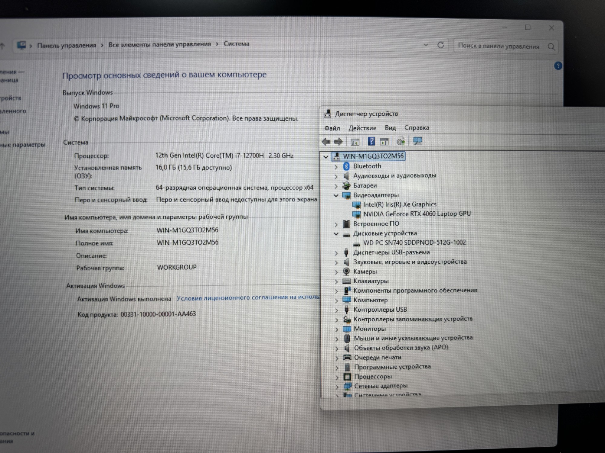
Task: Click the blue help question mark icon
Action: (x=558, y=66)
